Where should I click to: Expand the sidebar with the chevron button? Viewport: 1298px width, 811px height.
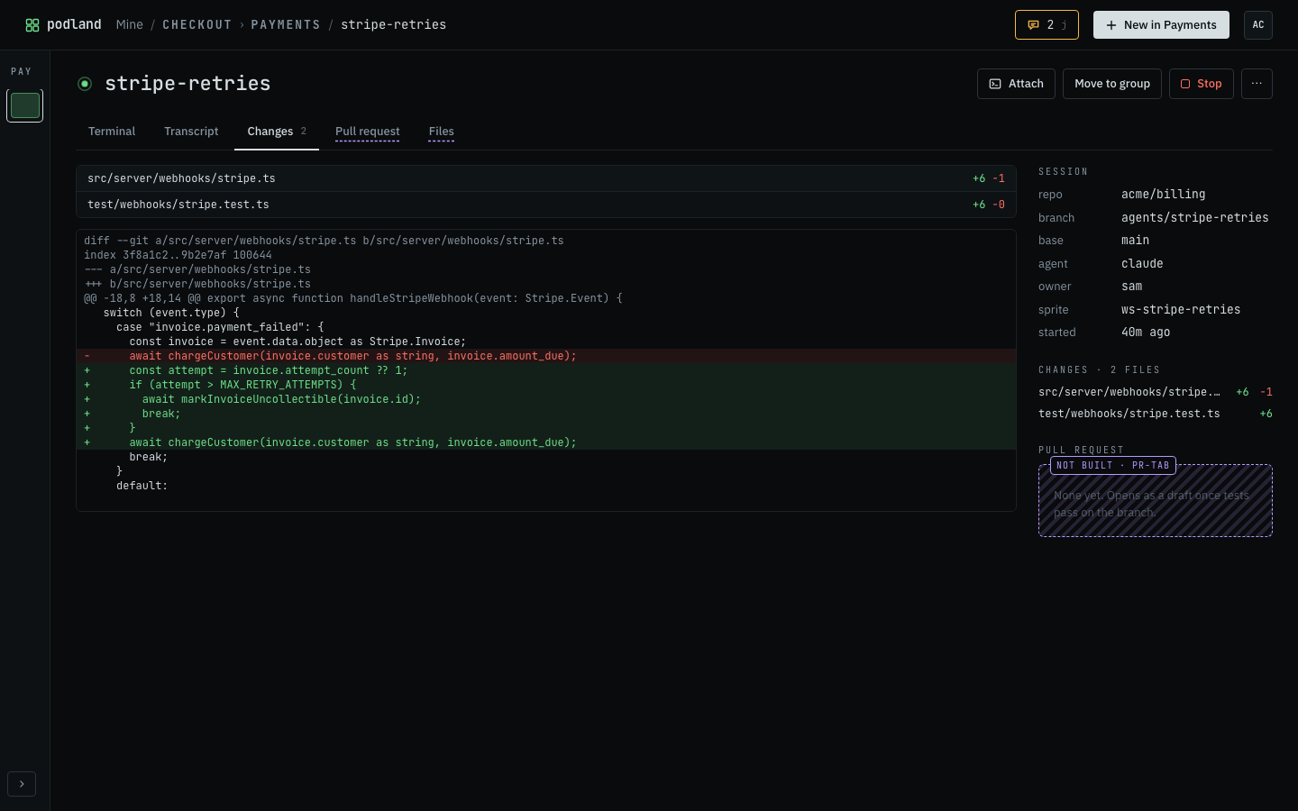pyautogui.click(x=22, y=784)
